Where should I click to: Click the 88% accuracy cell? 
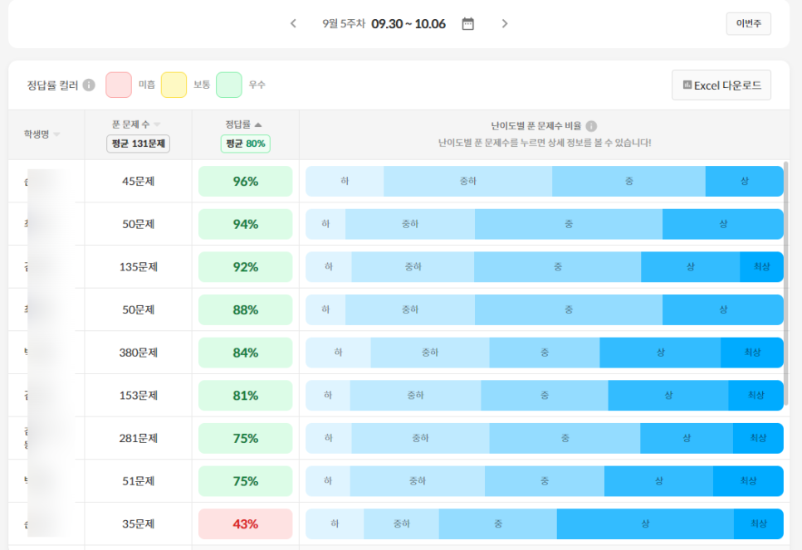pyautogui.click(x=246, y=309)
